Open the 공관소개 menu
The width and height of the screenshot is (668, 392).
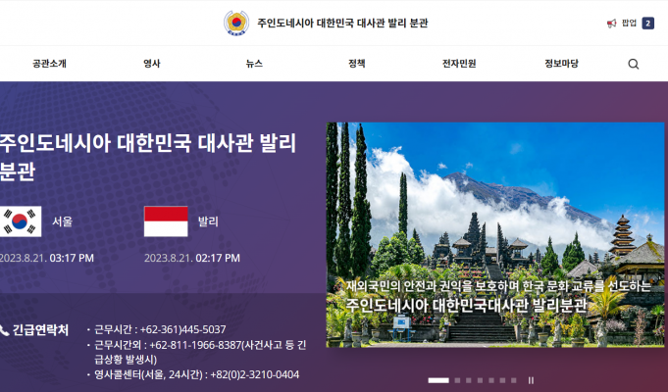tap(49, 64)
